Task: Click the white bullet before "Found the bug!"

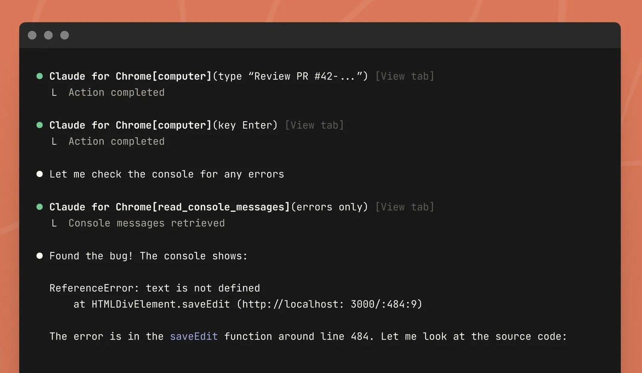Action: pyautogui.click(x=40, y=256)
